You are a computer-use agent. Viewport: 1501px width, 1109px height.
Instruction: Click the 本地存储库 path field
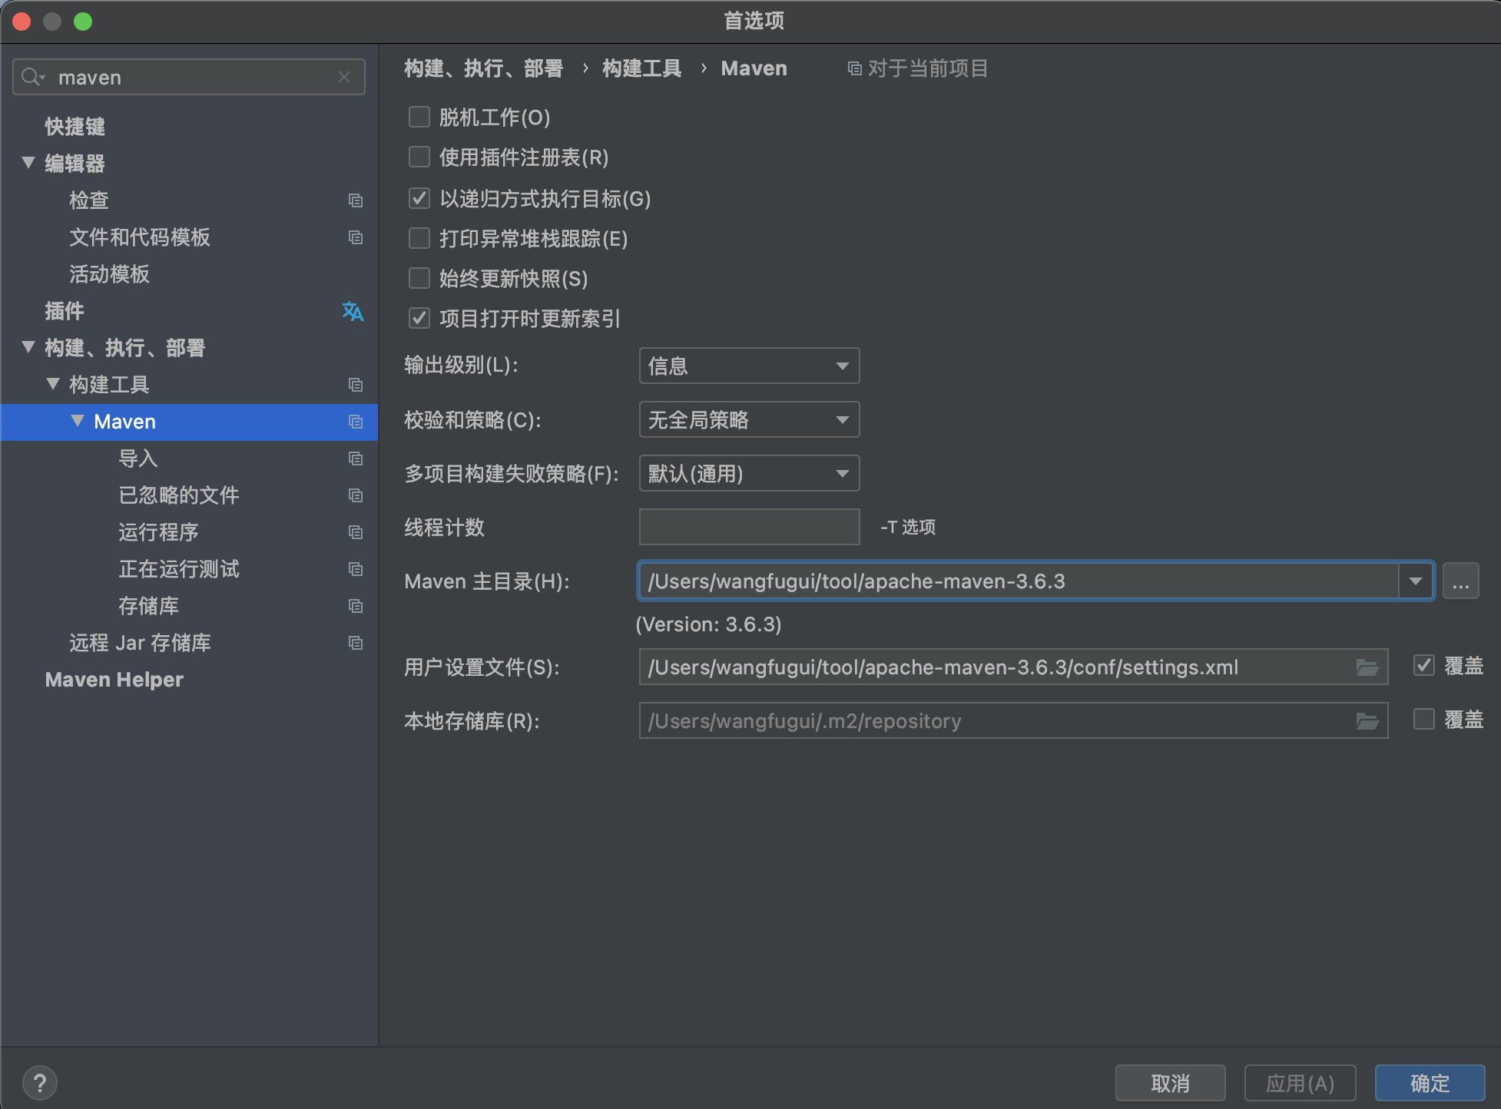pyautogui.click(x=1013, y=720)
